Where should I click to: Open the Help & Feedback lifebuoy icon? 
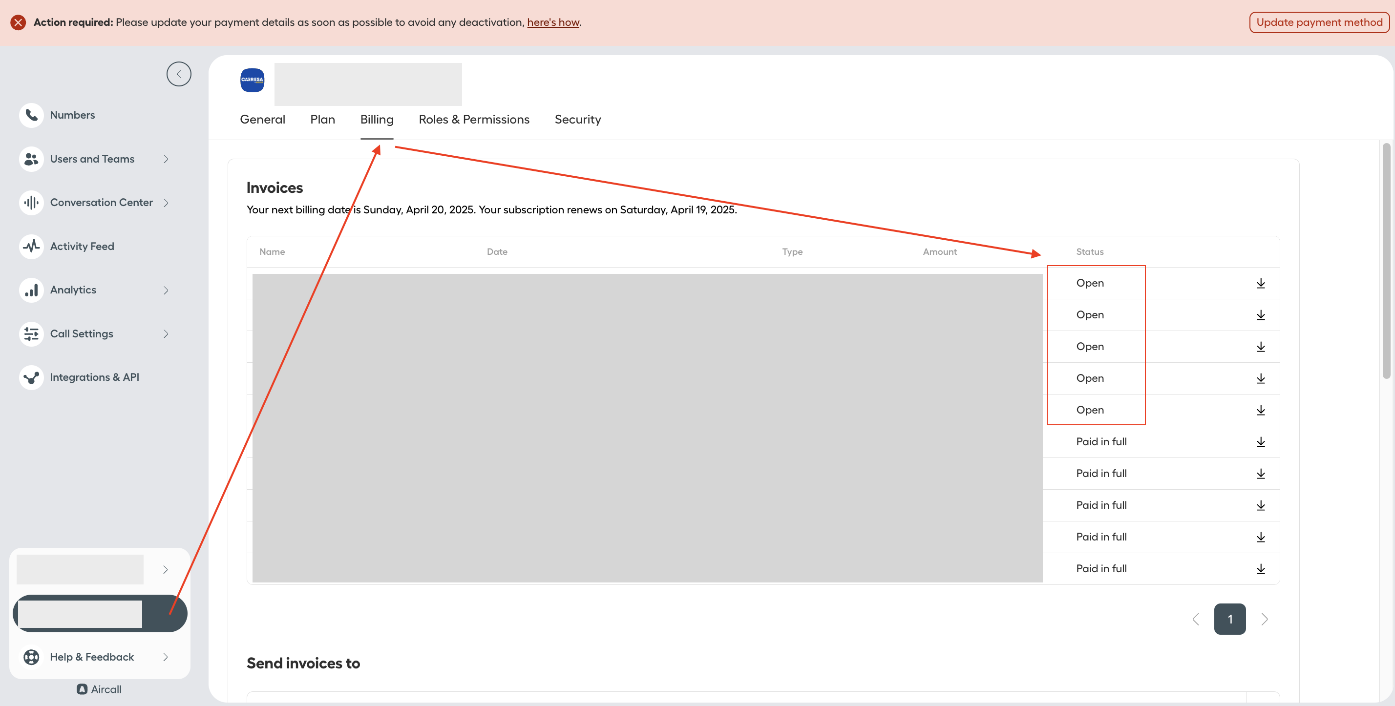pos(31,657)
